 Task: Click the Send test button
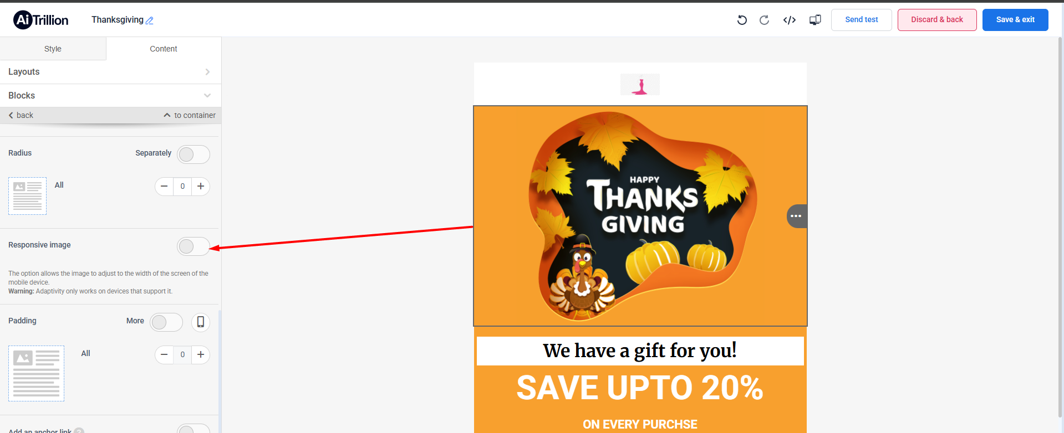coord(861,20)
